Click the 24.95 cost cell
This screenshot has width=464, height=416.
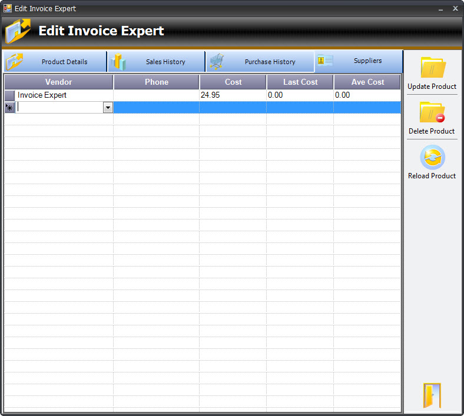[233, 95]
